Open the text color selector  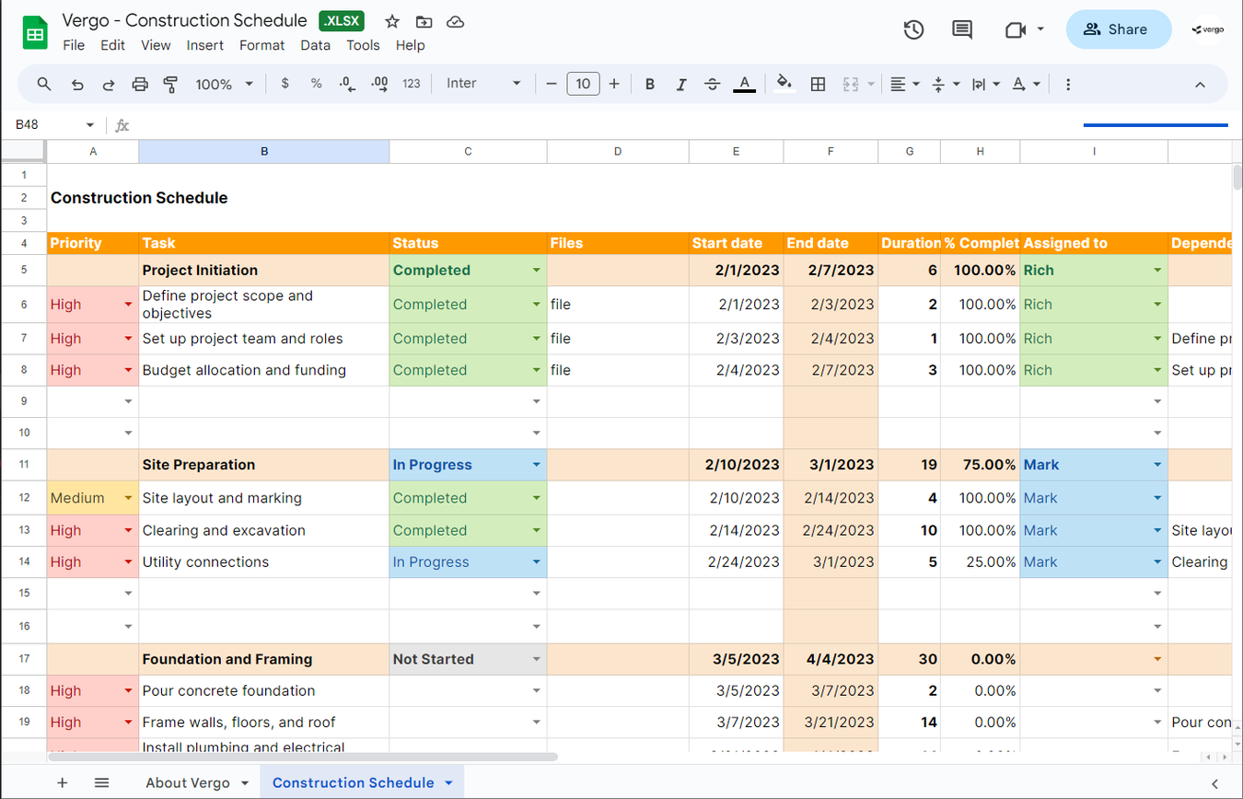[744, 84]
